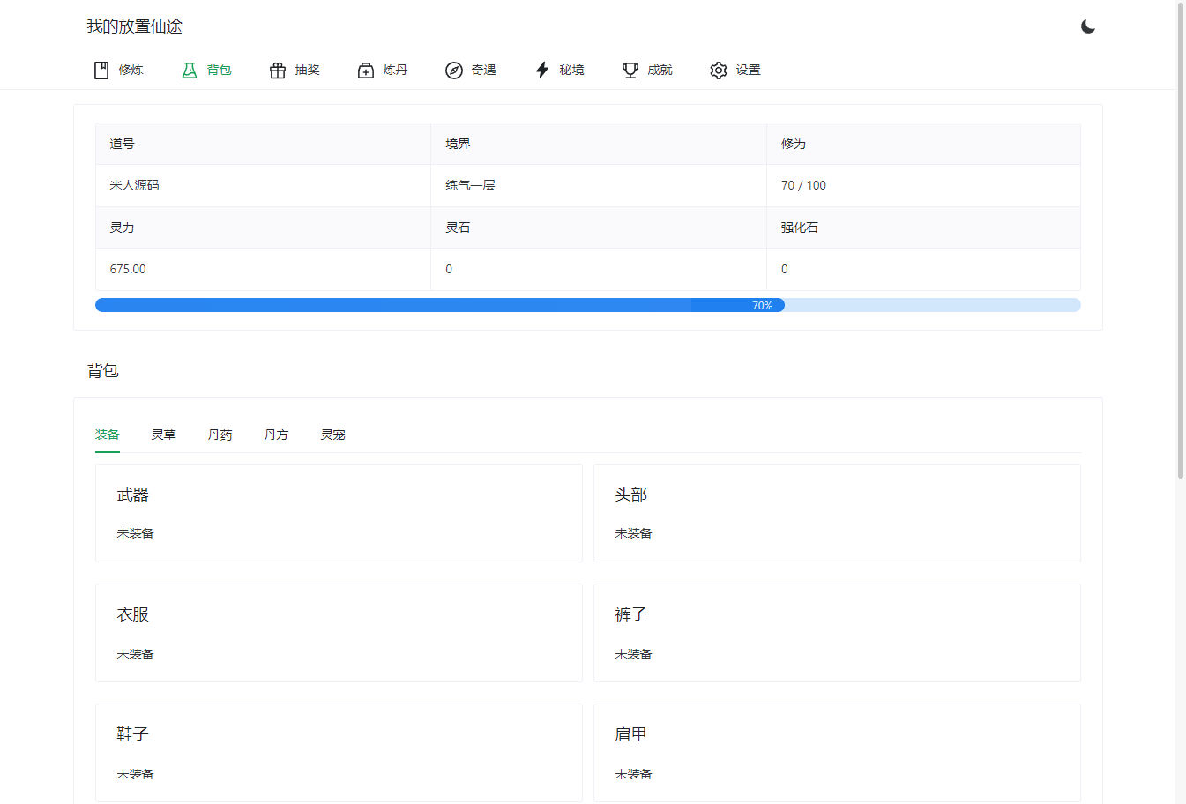Viewport: 1186px width, 804px height.
Task: Open the 奇遇 menu label
Action: point(484,70)
